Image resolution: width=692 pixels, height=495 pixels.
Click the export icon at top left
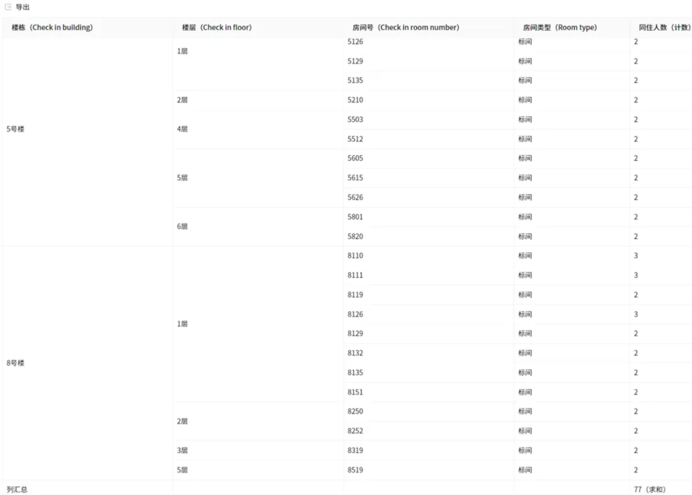point(8,7)
